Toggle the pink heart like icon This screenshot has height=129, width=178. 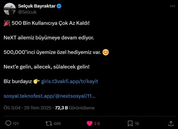pos(90,123)
